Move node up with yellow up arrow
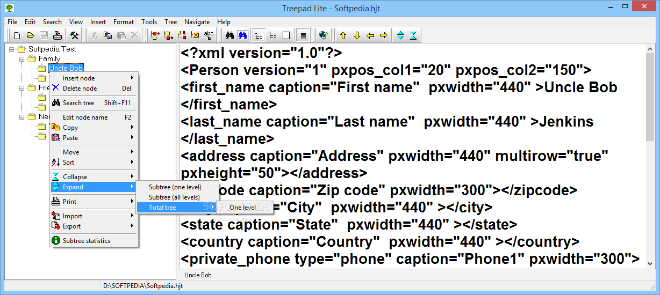 point(343,35)
